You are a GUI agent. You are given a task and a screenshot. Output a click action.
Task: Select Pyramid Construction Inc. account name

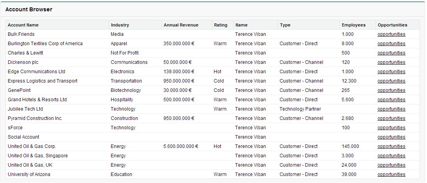(x=35, y=118)
